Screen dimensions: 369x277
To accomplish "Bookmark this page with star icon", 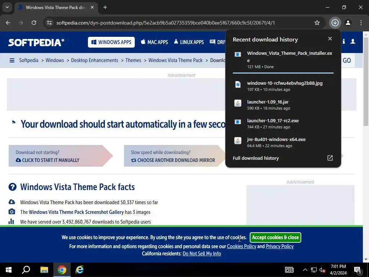I will 317,23.
